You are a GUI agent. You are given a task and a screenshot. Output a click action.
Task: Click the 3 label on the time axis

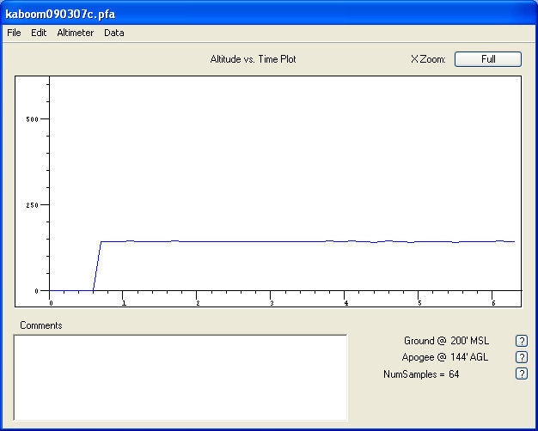272,303
